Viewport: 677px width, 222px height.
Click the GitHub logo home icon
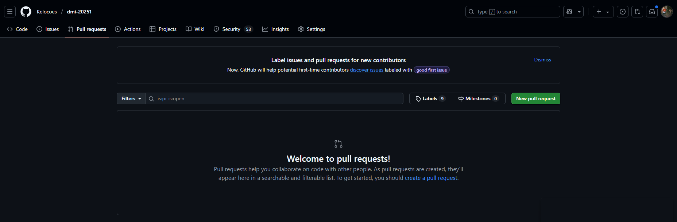pos(26,12)
